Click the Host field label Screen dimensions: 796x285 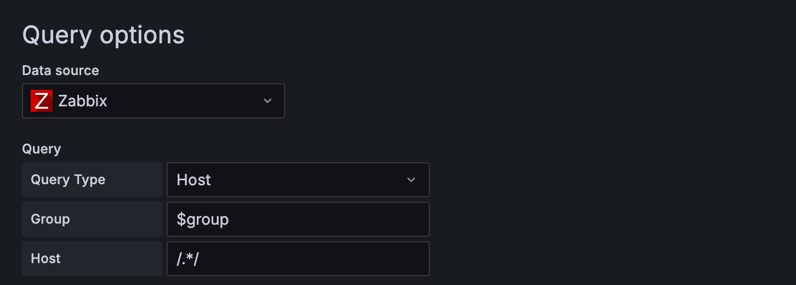pos(46,259)
